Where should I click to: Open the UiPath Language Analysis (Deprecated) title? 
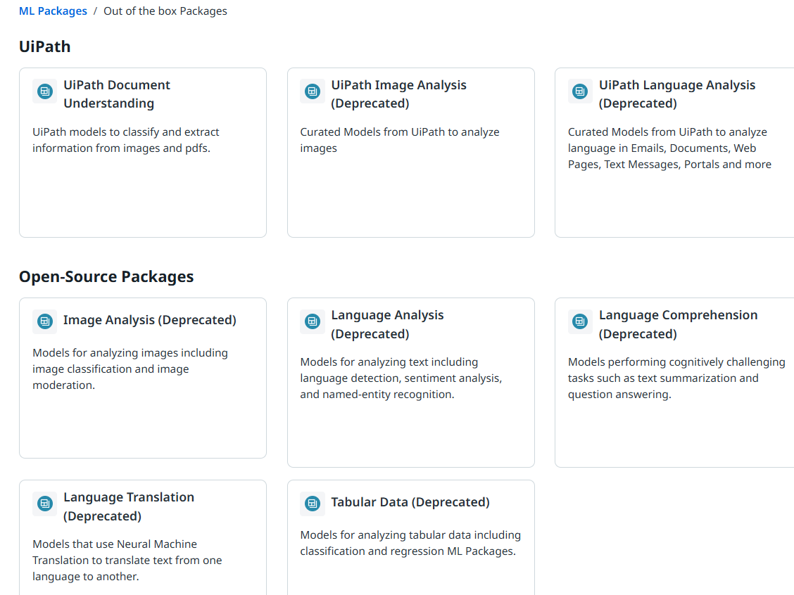(677, 94)
